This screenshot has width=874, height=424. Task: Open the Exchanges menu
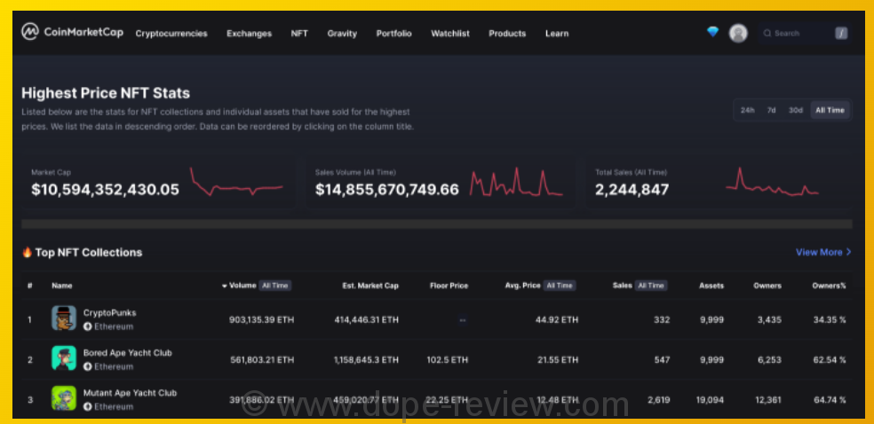(249, 34)
